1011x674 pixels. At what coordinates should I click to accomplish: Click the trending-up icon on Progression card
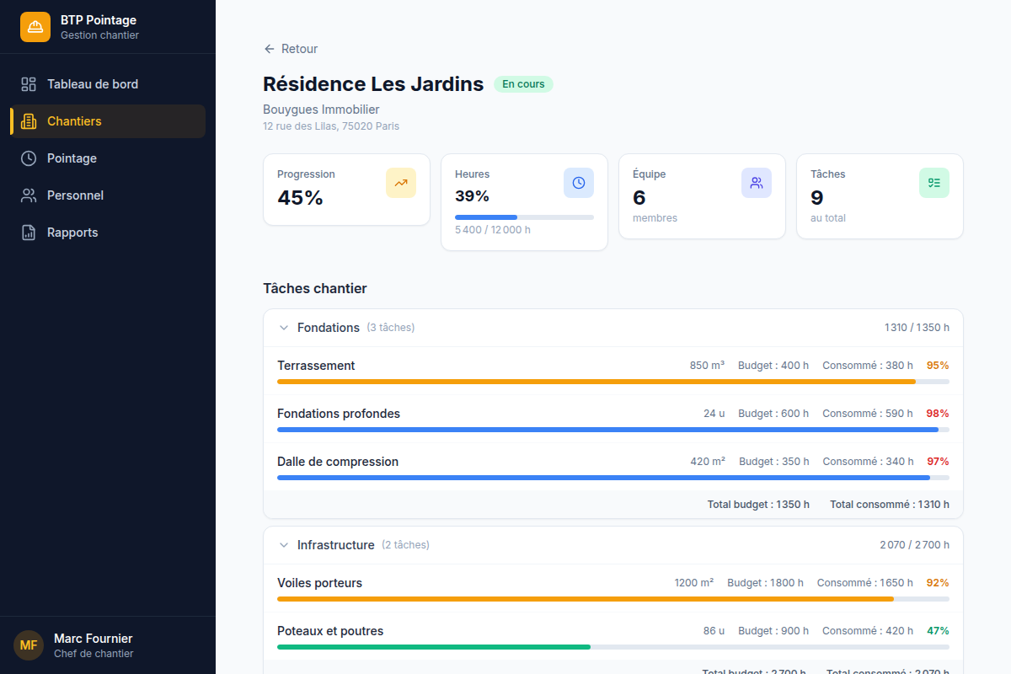(x=401, y=183)
